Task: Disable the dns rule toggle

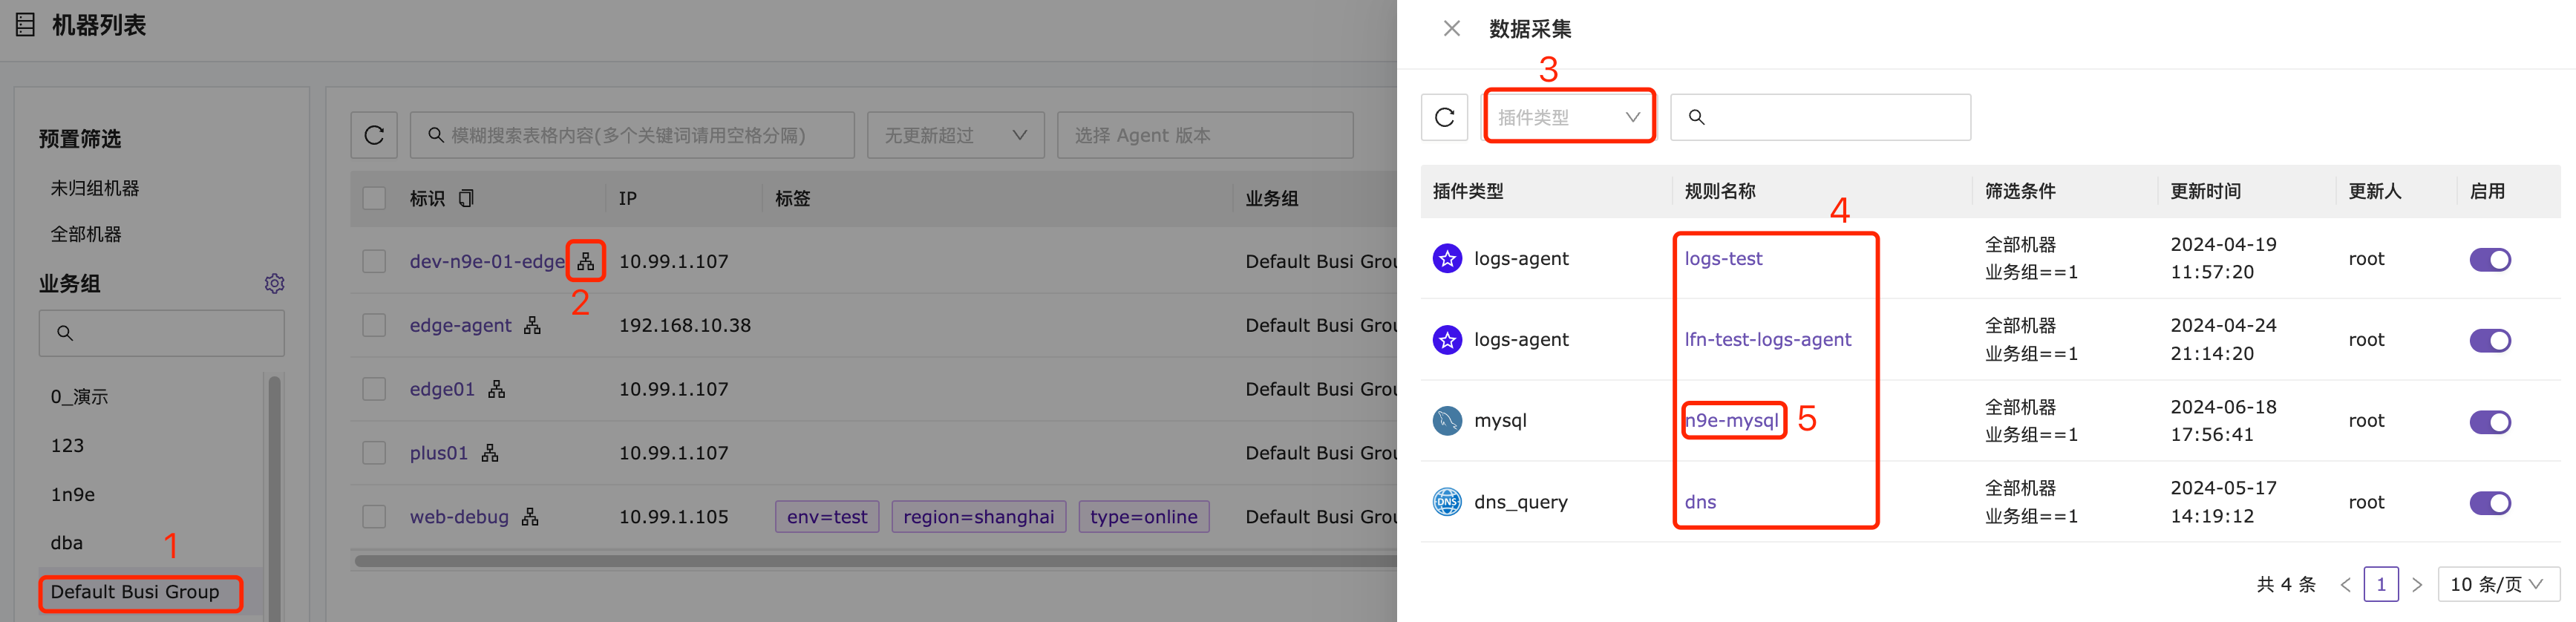Action: pos(2490,503)
